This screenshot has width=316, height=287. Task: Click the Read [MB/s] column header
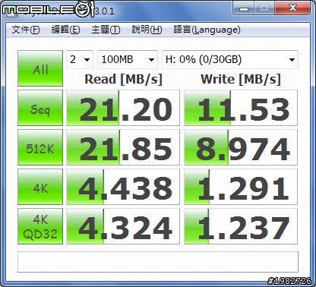click(123, 80)
